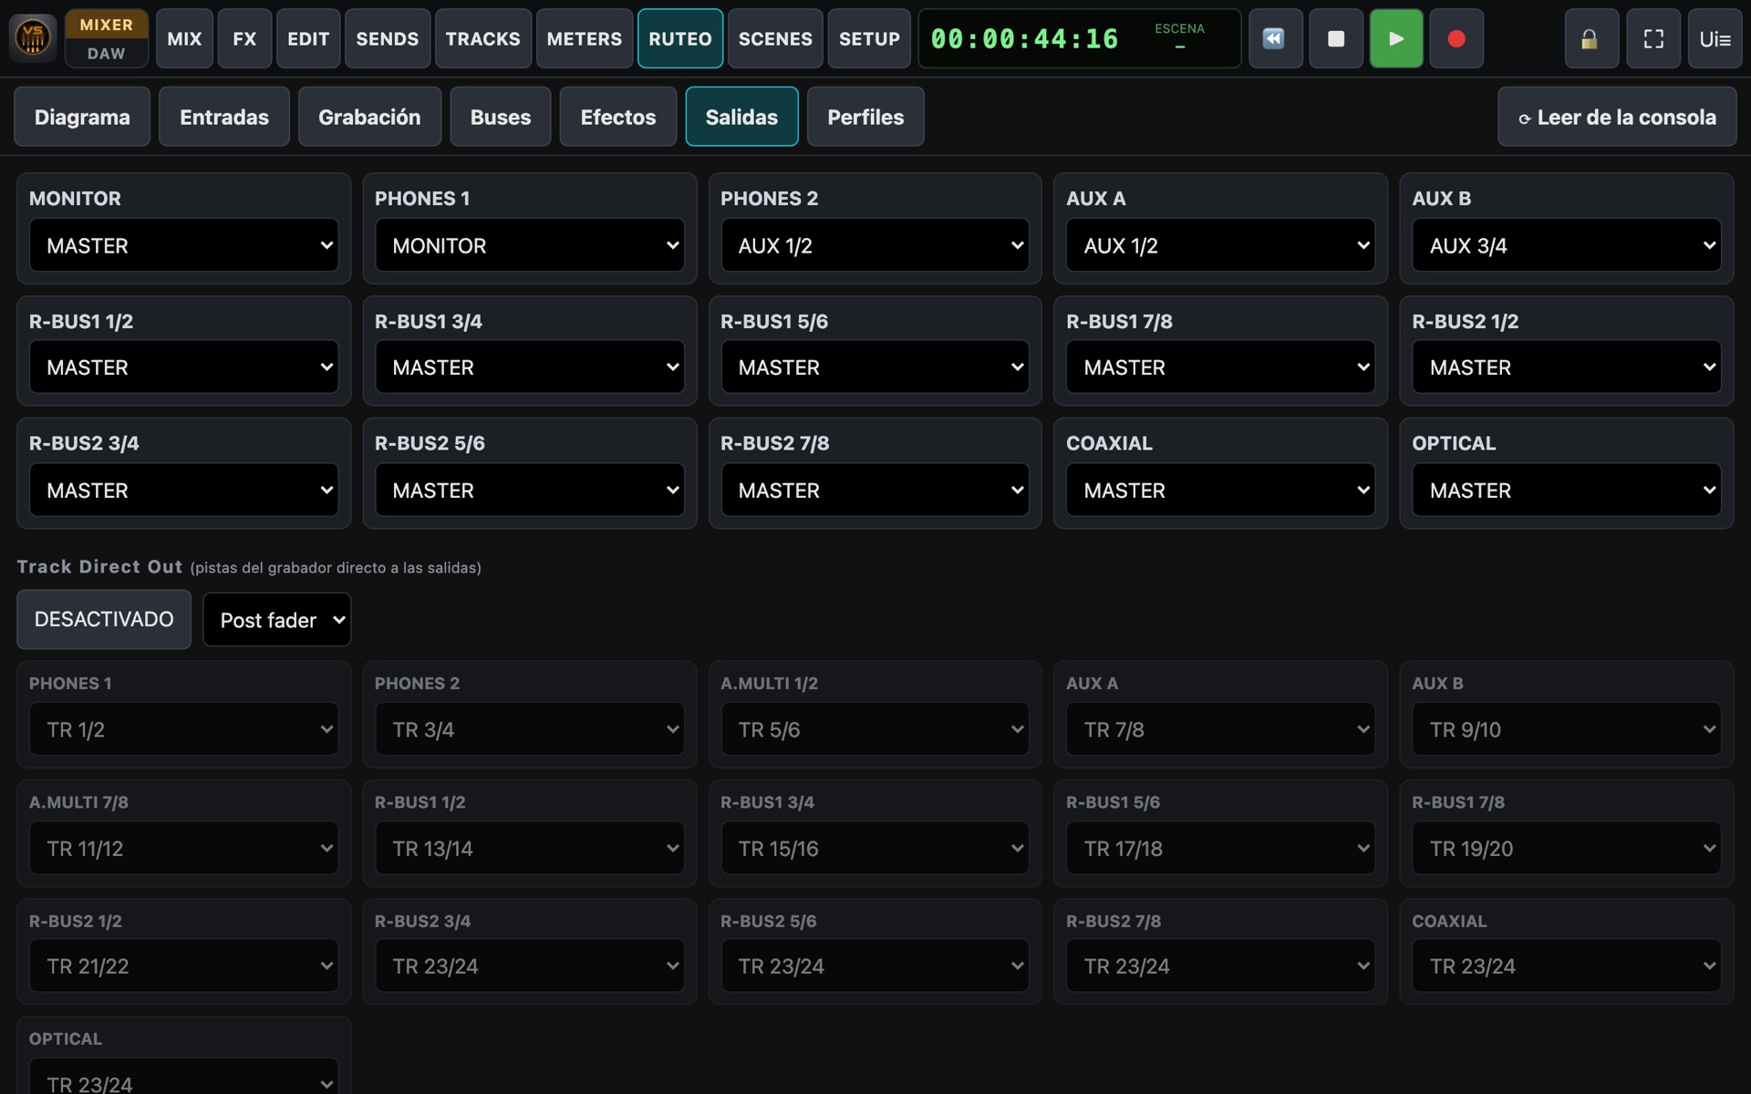1751x1094 pixels.
Task: Click the ESCENA scene indicator
Action: [1179, 37]
